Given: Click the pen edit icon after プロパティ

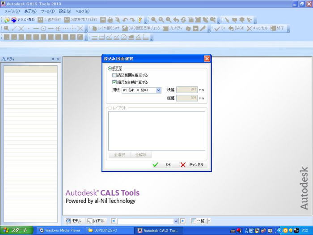Looking at the screenshot, I should (203, 28).
